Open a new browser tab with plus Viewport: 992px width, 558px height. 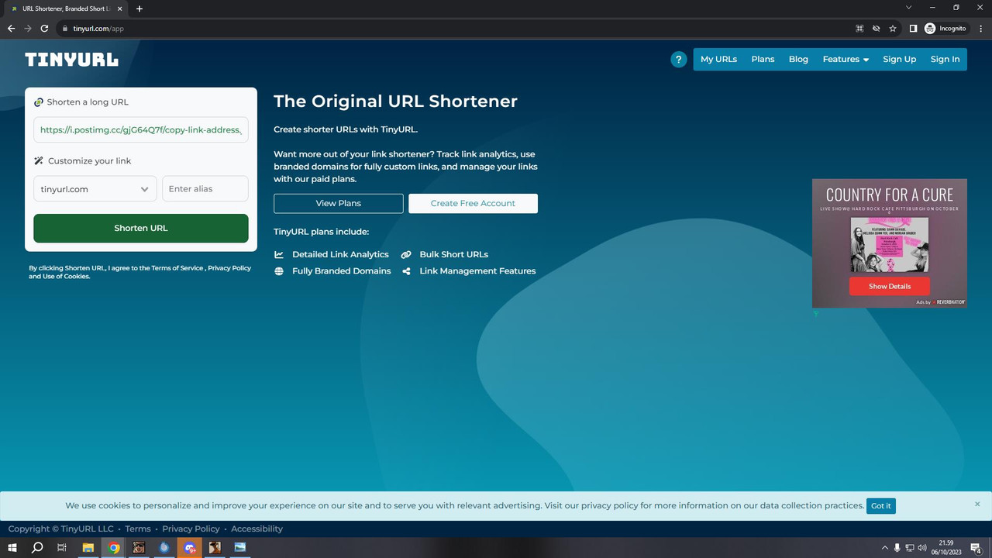point(139,9)
